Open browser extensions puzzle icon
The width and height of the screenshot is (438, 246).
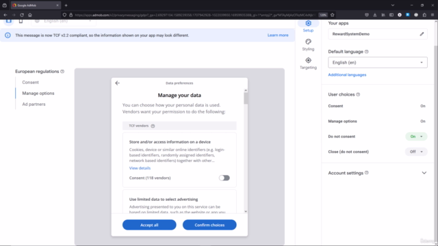(424, 15)
